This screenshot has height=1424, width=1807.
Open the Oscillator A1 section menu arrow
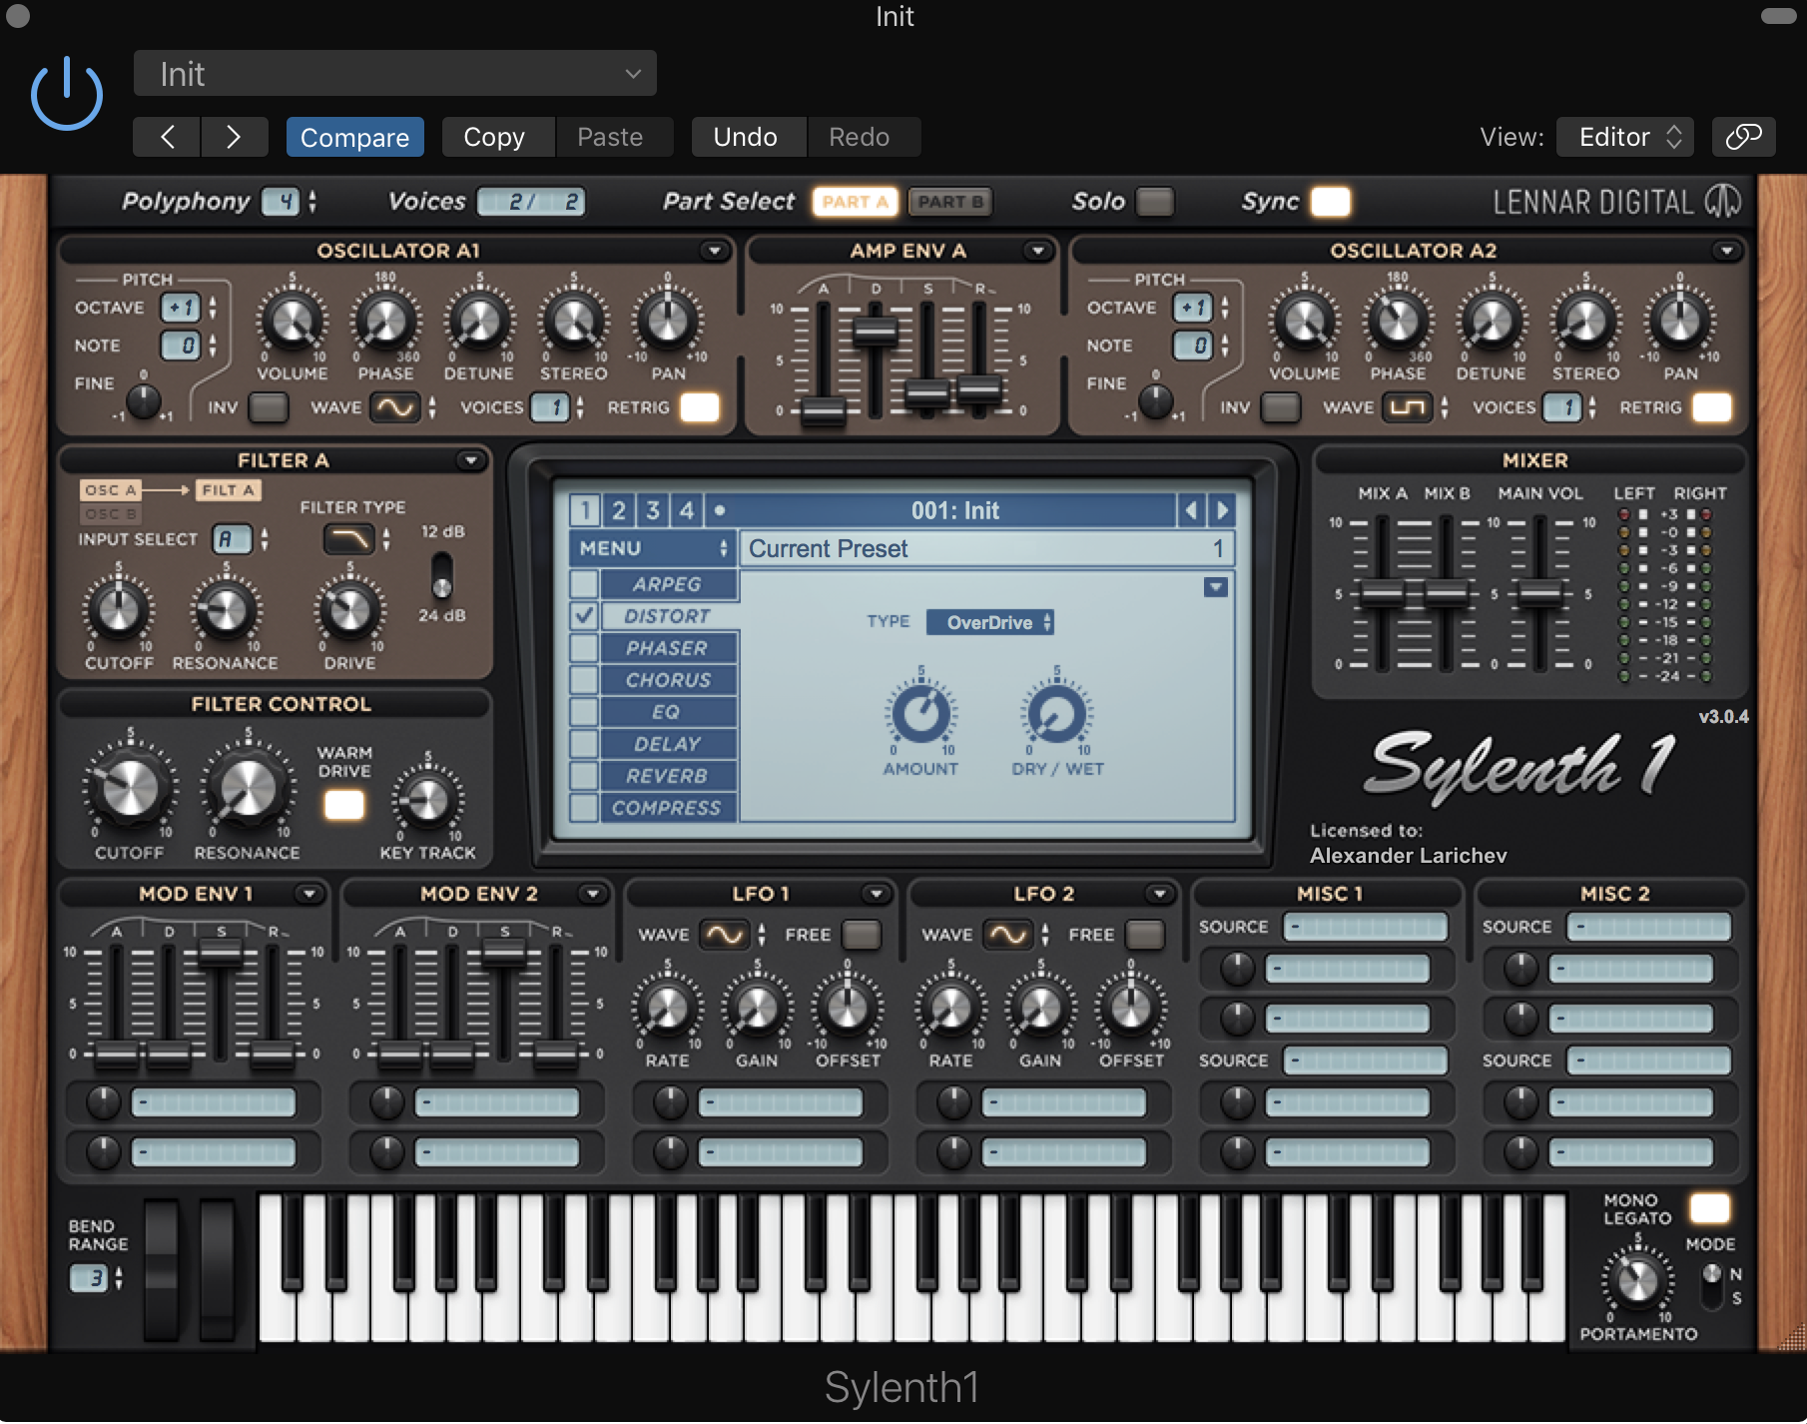(714, 251)
